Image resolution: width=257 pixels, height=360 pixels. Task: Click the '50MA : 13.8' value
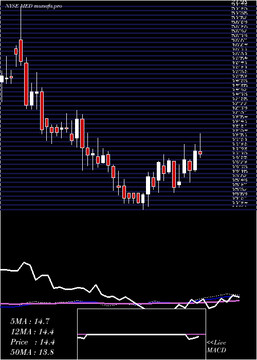32,352
